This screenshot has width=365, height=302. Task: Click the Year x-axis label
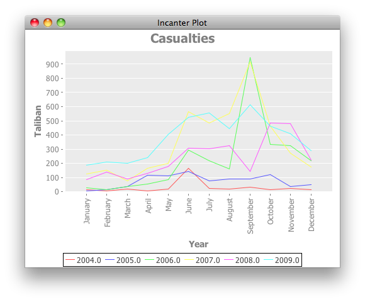[x=198, y=244]
